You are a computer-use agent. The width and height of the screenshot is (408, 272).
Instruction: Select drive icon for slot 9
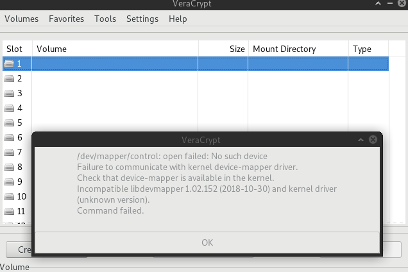tap(9, 182)
